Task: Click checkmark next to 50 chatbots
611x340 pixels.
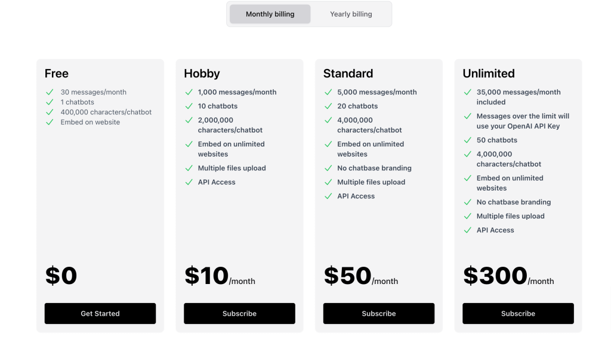Action: [467, 140]
